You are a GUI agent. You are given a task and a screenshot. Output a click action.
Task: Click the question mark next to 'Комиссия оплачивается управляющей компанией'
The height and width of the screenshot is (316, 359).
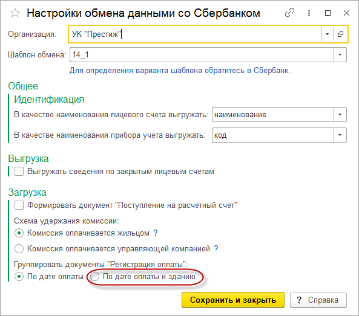point(216,248)
